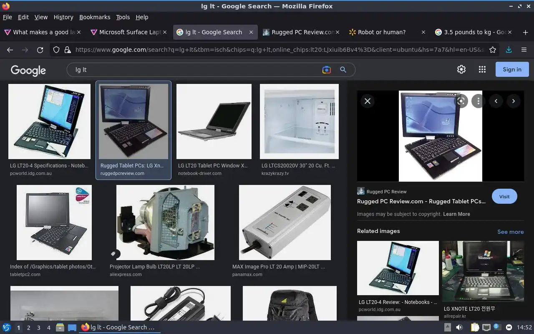Open the Google apps grid
Image resolution: width=534 pixels, height=334 pixels.
[x=482, y=69]
